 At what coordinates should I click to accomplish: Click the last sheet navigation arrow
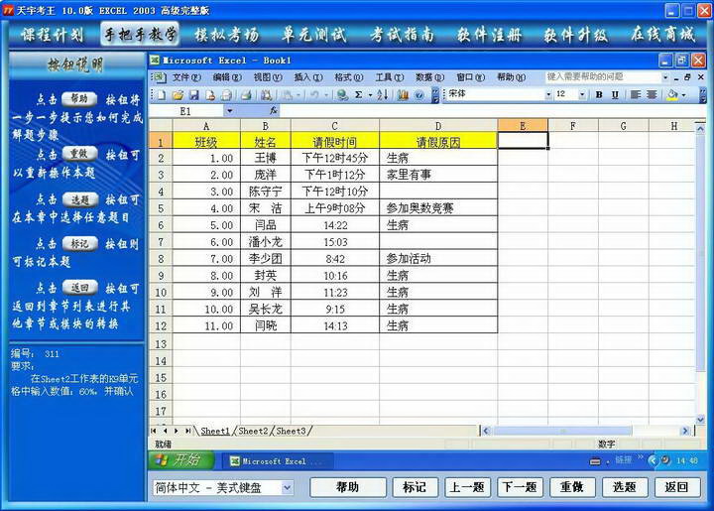(187, 431)
